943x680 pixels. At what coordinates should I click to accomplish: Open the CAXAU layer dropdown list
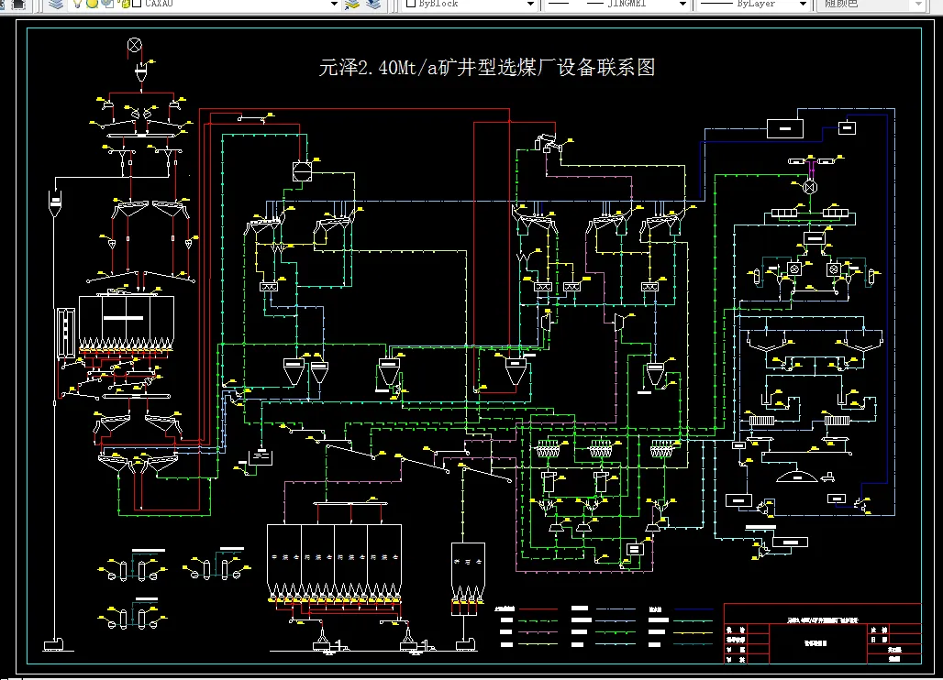tap(333, 5)
